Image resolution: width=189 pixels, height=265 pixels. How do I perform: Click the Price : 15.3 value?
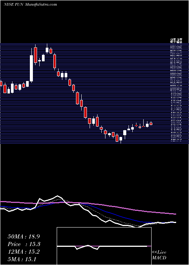[24, 244]
